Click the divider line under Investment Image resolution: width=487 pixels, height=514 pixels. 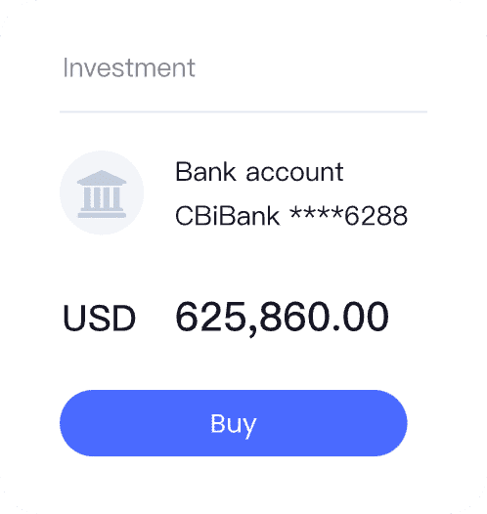point(243,111)
